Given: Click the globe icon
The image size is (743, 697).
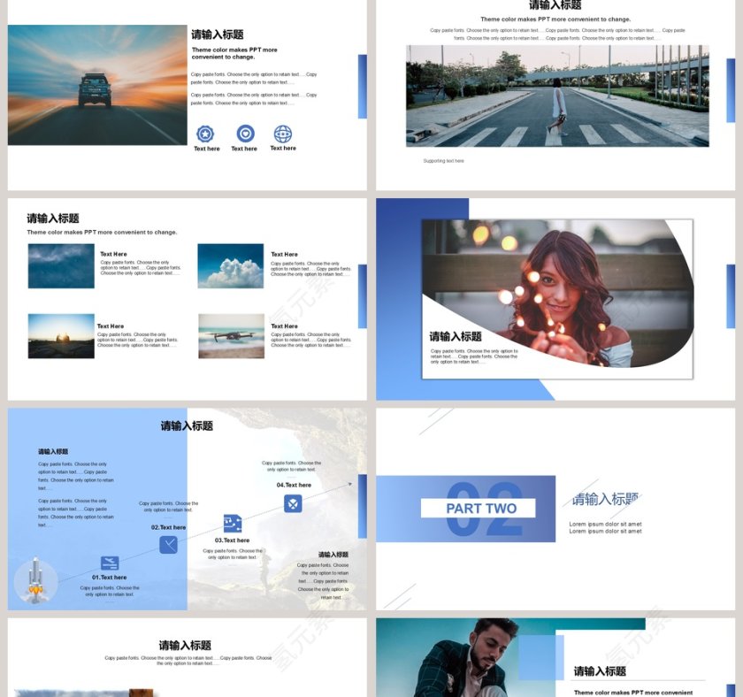Looking at the screenshot, I should (283, 134).
